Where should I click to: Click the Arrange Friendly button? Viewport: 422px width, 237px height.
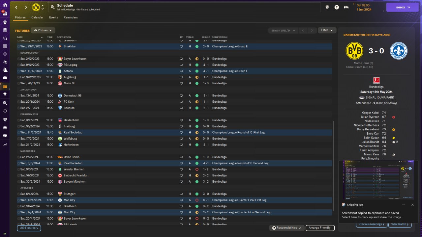coord(320,228)
